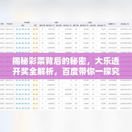Click additional prize cell 156,186
Viewport: 132px width, 132px height.
103,38
